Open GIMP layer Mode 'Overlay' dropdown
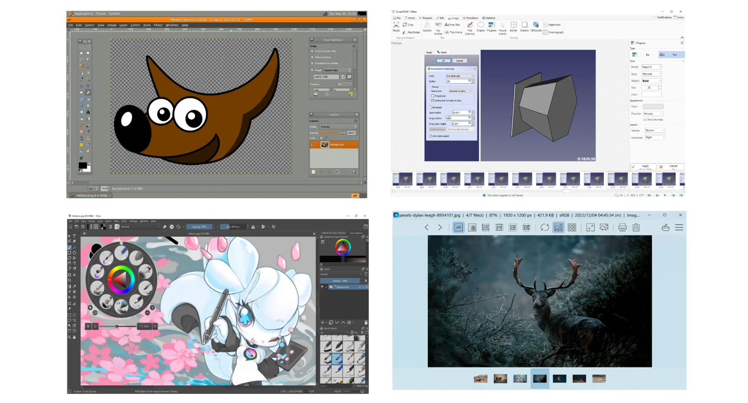The width and height of the screenshot is (748, 403). (x=338, y=127)
